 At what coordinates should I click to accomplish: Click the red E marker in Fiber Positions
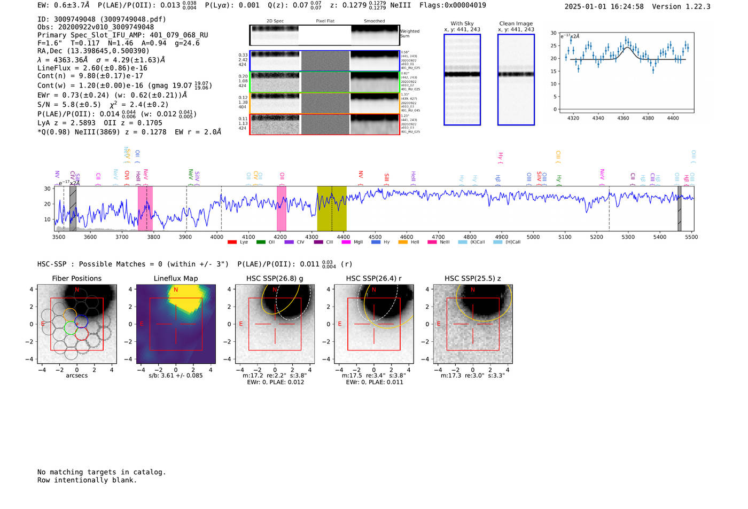coord(43,324)
